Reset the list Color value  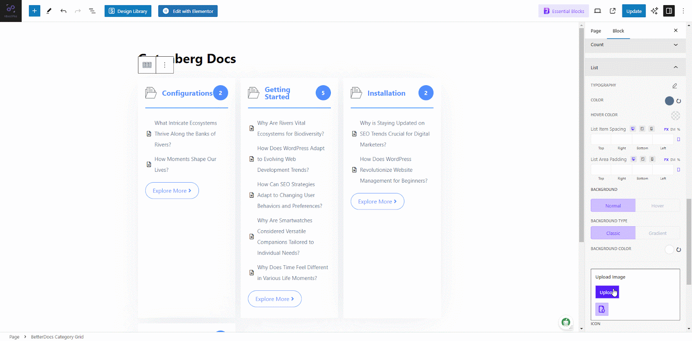(679, 101)
